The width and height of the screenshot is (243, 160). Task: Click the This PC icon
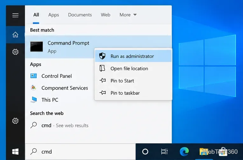point(34,100)
